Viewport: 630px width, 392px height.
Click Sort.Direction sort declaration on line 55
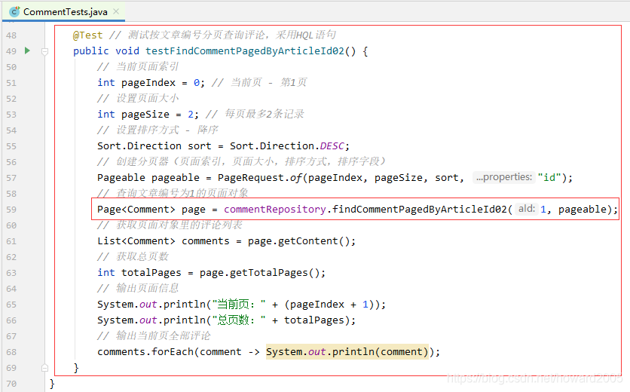point(154,146)
